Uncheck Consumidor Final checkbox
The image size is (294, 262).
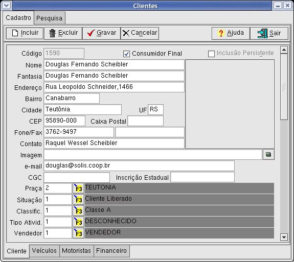(126, 54)
